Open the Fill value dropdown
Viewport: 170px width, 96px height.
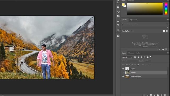tap(148, 65)
